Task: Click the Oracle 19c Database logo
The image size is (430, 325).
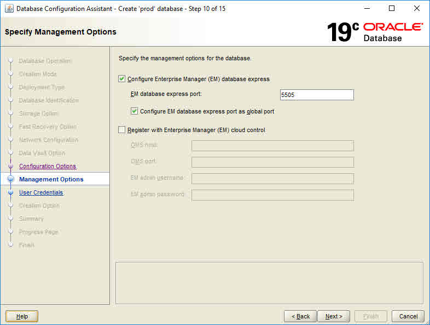Action: click(x=375, y=32)
